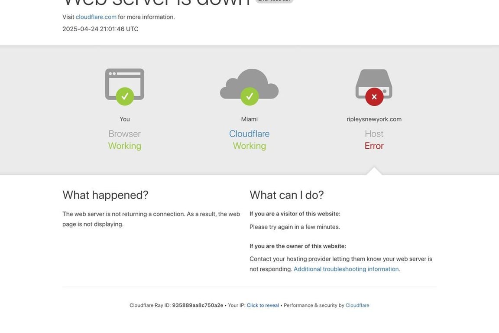Open the cloudflare.com link at top
This screenshot has width=499, height=333.
(96, 17)
